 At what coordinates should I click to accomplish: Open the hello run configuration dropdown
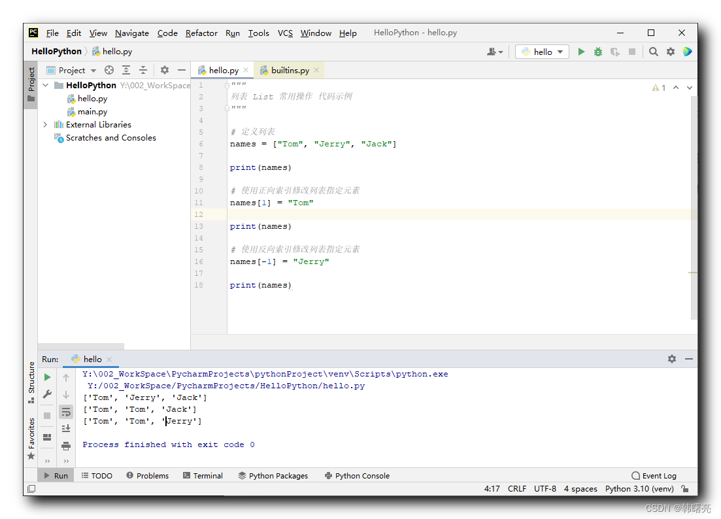pyautogui.click(x=542, y=52)
